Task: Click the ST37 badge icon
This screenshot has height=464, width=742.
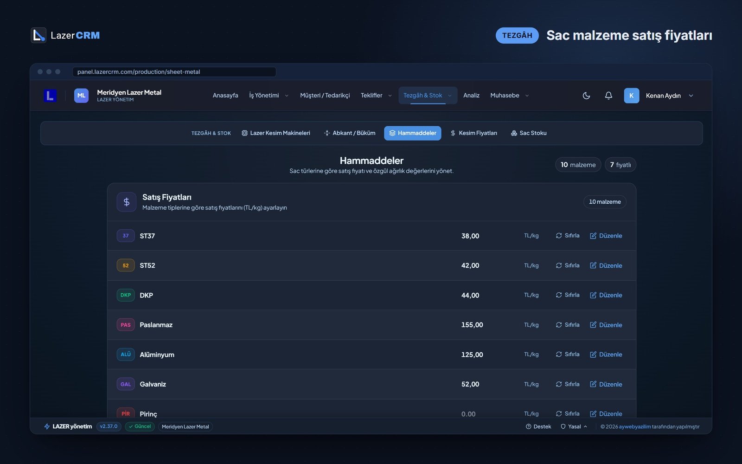Action: [x=126, y=236]
